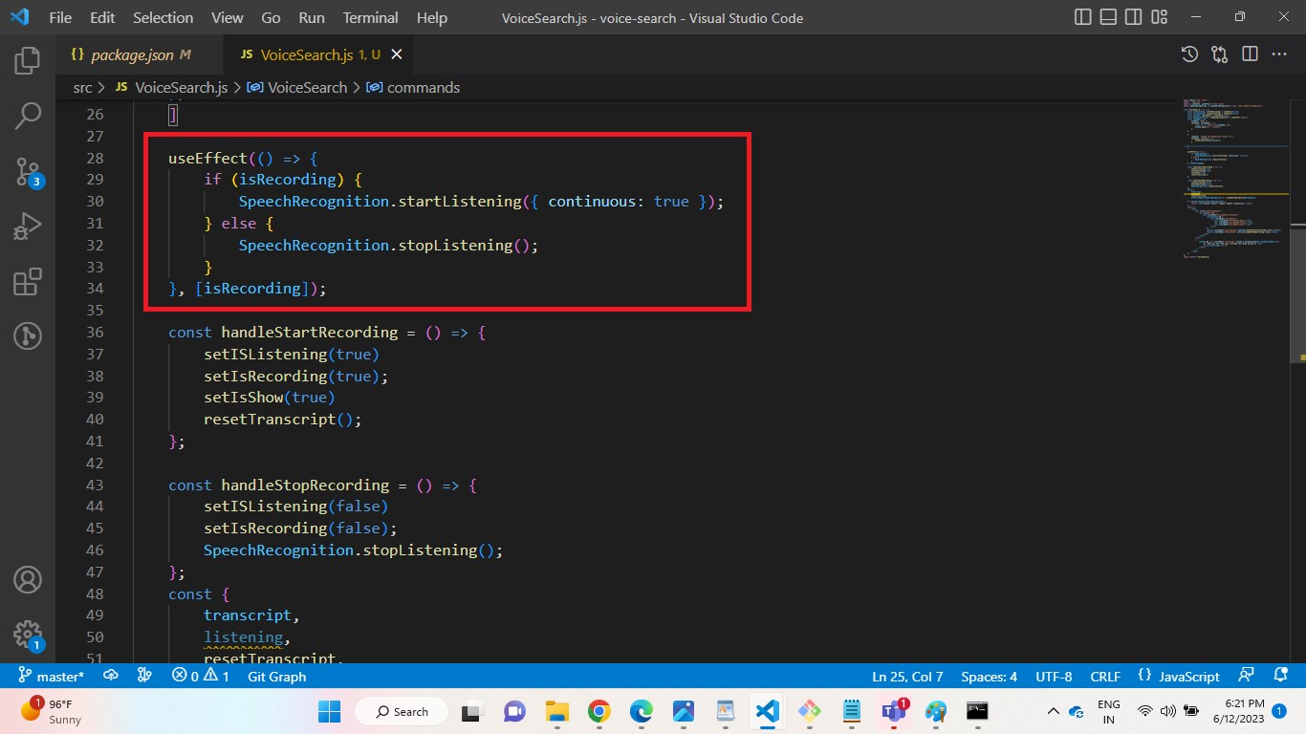
Task: Toggle the bottom panel layout button
Action: pos(1108,17)
